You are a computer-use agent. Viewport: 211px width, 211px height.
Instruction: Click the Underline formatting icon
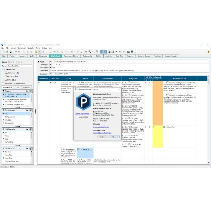click(x=50, y=52)
